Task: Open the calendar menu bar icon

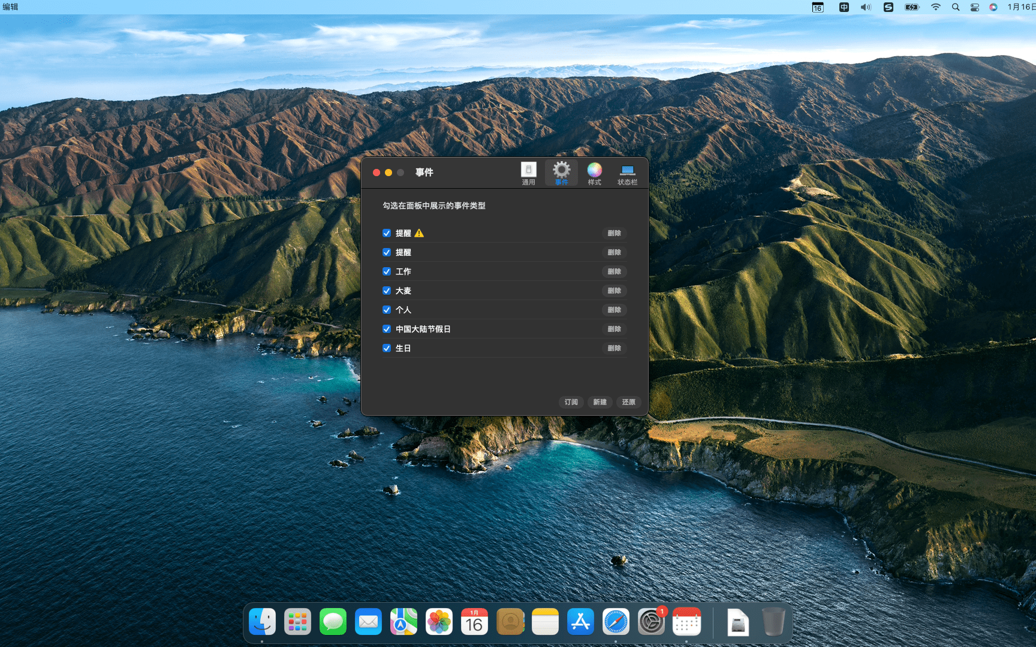Action: click(x=818, y=7)
